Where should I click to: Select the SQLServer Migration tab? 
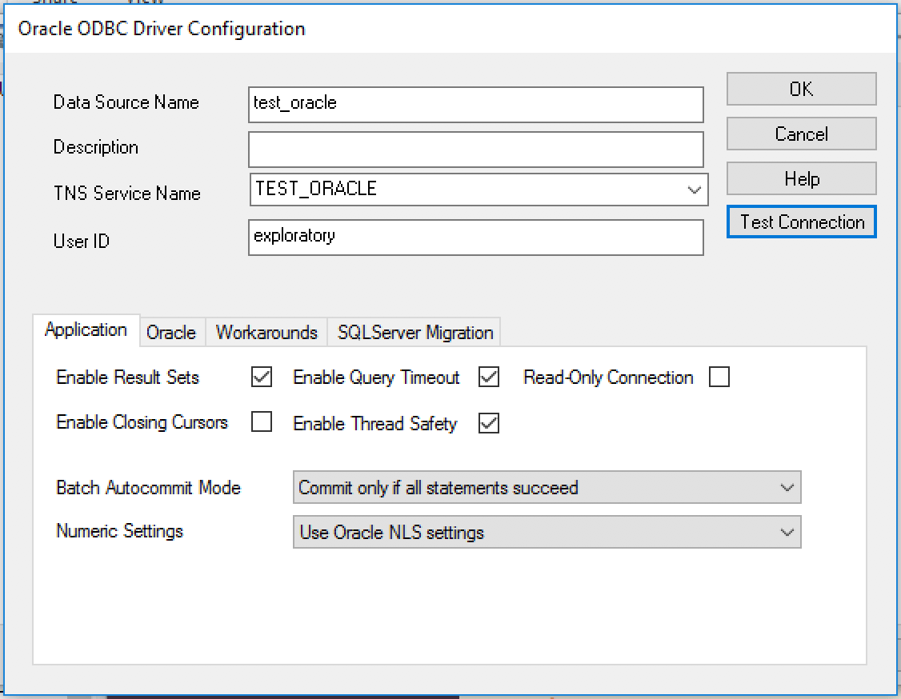pos(414,332)
